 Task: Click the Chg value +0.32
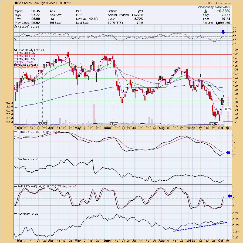point(226,15)
